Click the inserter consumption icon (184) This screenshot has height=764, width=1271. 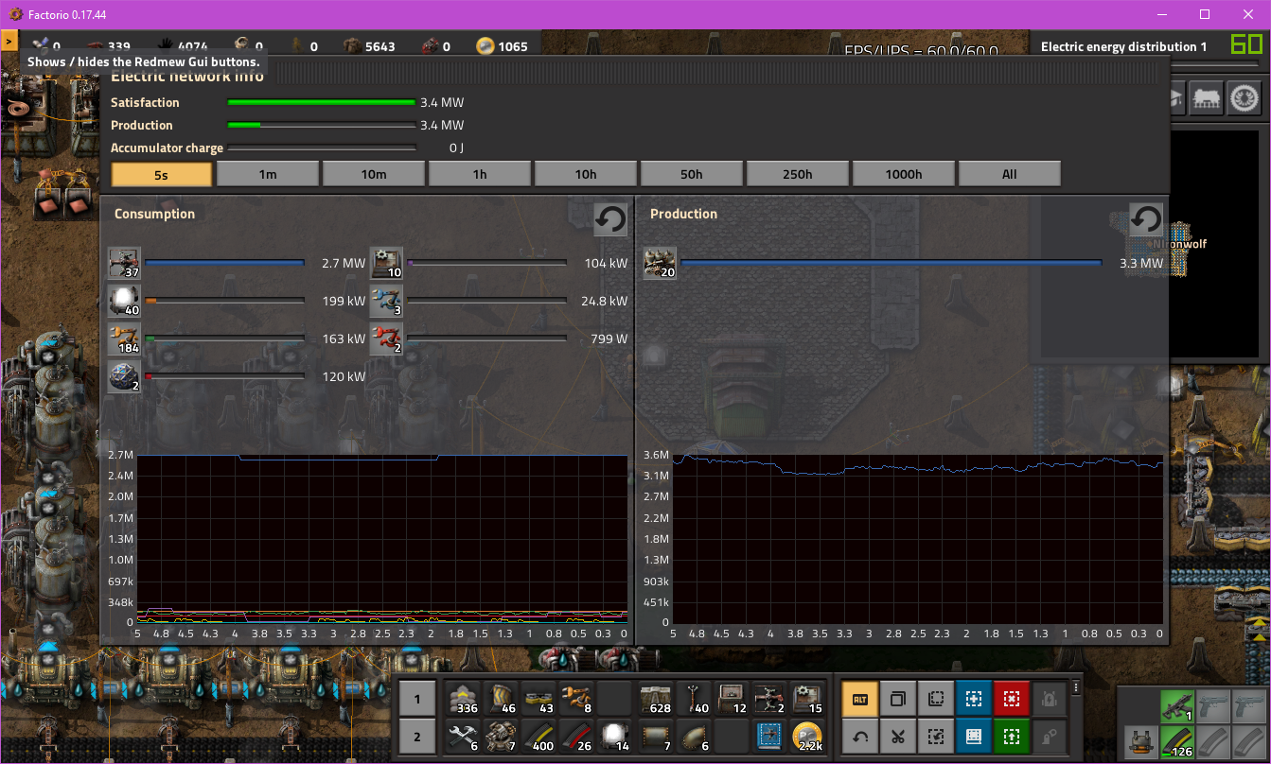click(124, 339)
